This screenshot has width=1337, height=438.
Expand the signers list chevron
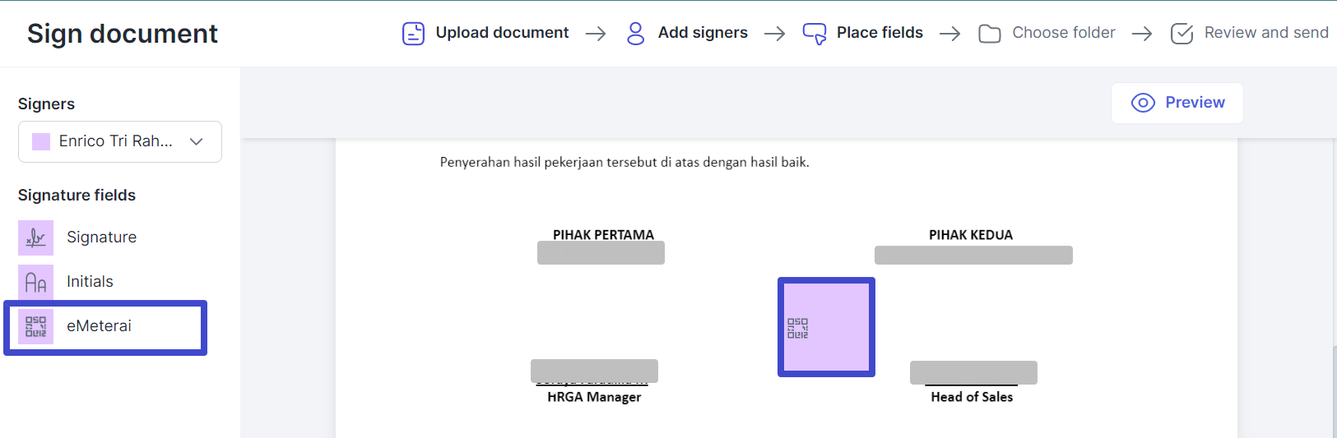tap(196, 141)
